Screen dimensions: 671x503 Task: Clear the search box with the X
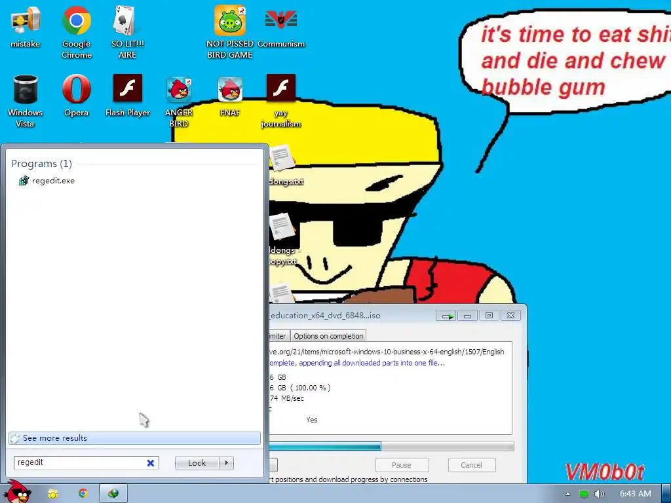150,463
